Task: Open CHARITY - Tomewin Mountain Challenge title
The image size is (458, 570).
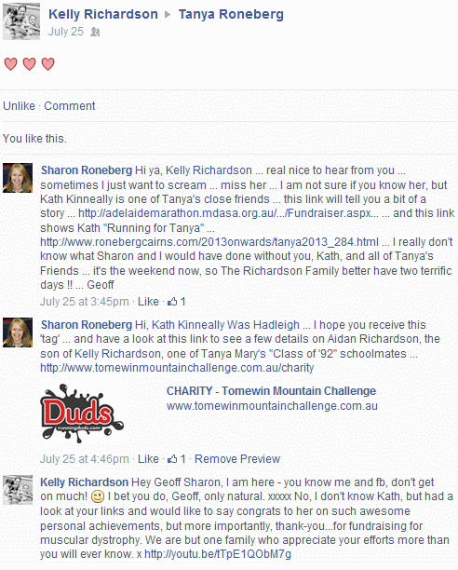Action: coord(271,391)
